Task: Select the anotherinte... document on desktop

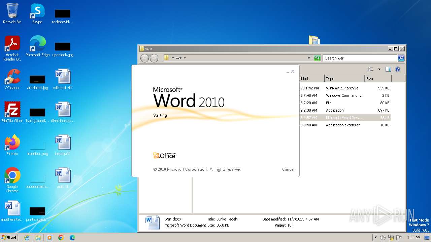Action: [12, 211]
